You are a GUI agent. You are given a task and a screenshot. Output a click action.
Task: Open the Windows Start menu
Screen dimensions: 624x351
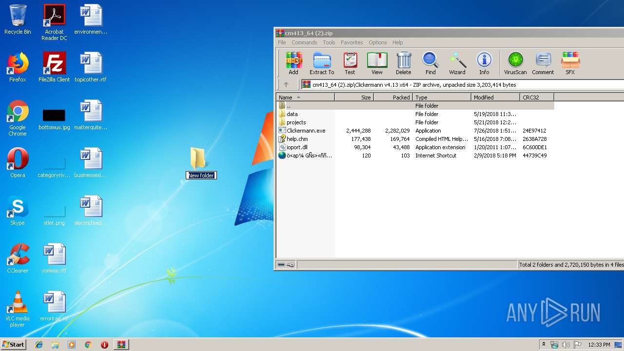click(13, 344)
